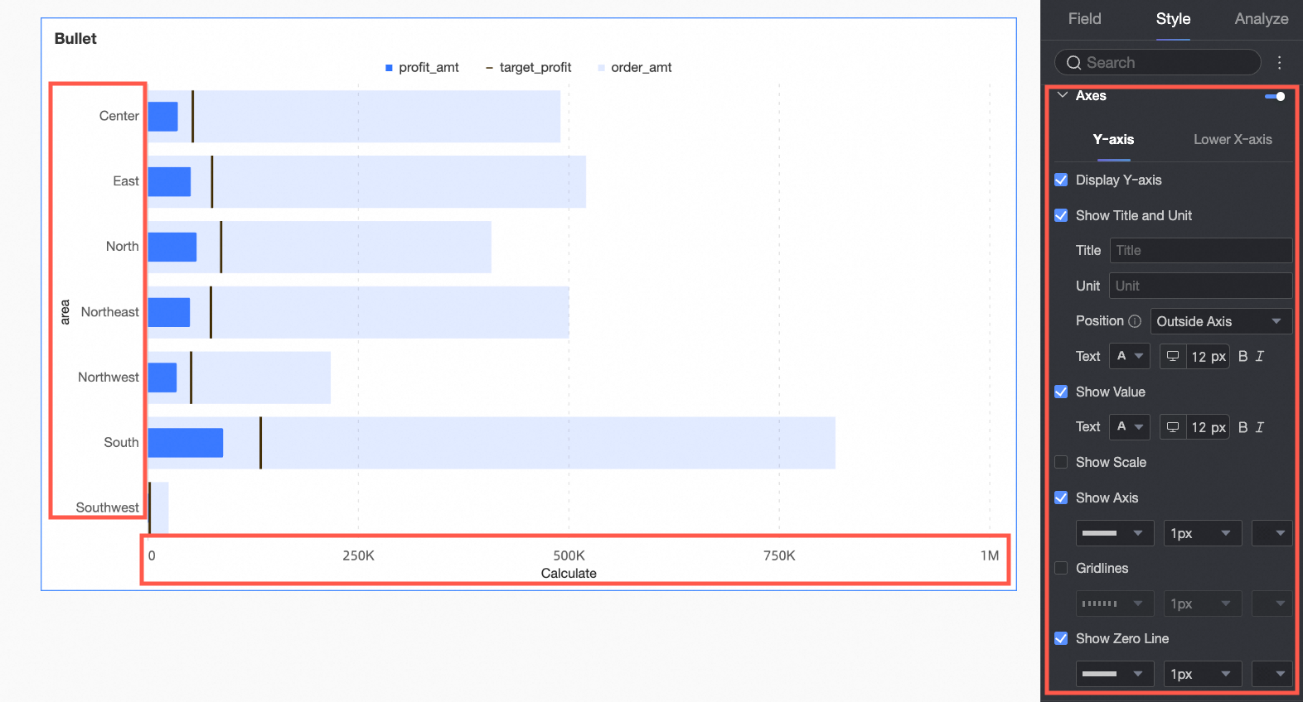The width and height of the screenshot is (1303, 702).
Task: Click the order_amt legend marker
Action: point(601,68)
